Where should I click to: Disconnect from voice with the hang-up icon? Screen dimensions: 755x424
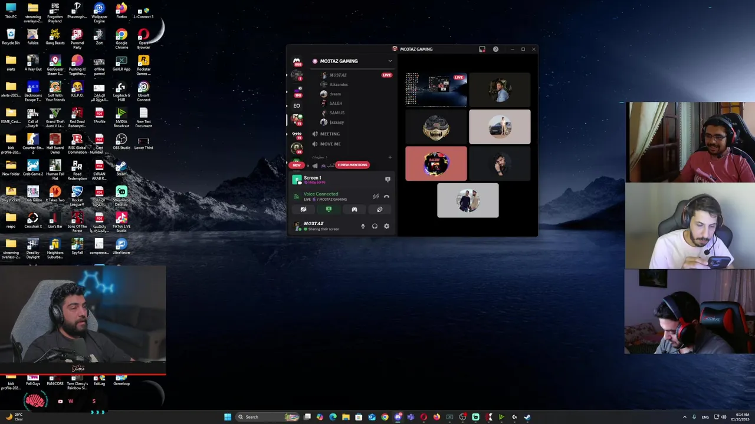(x=386, y=197)
